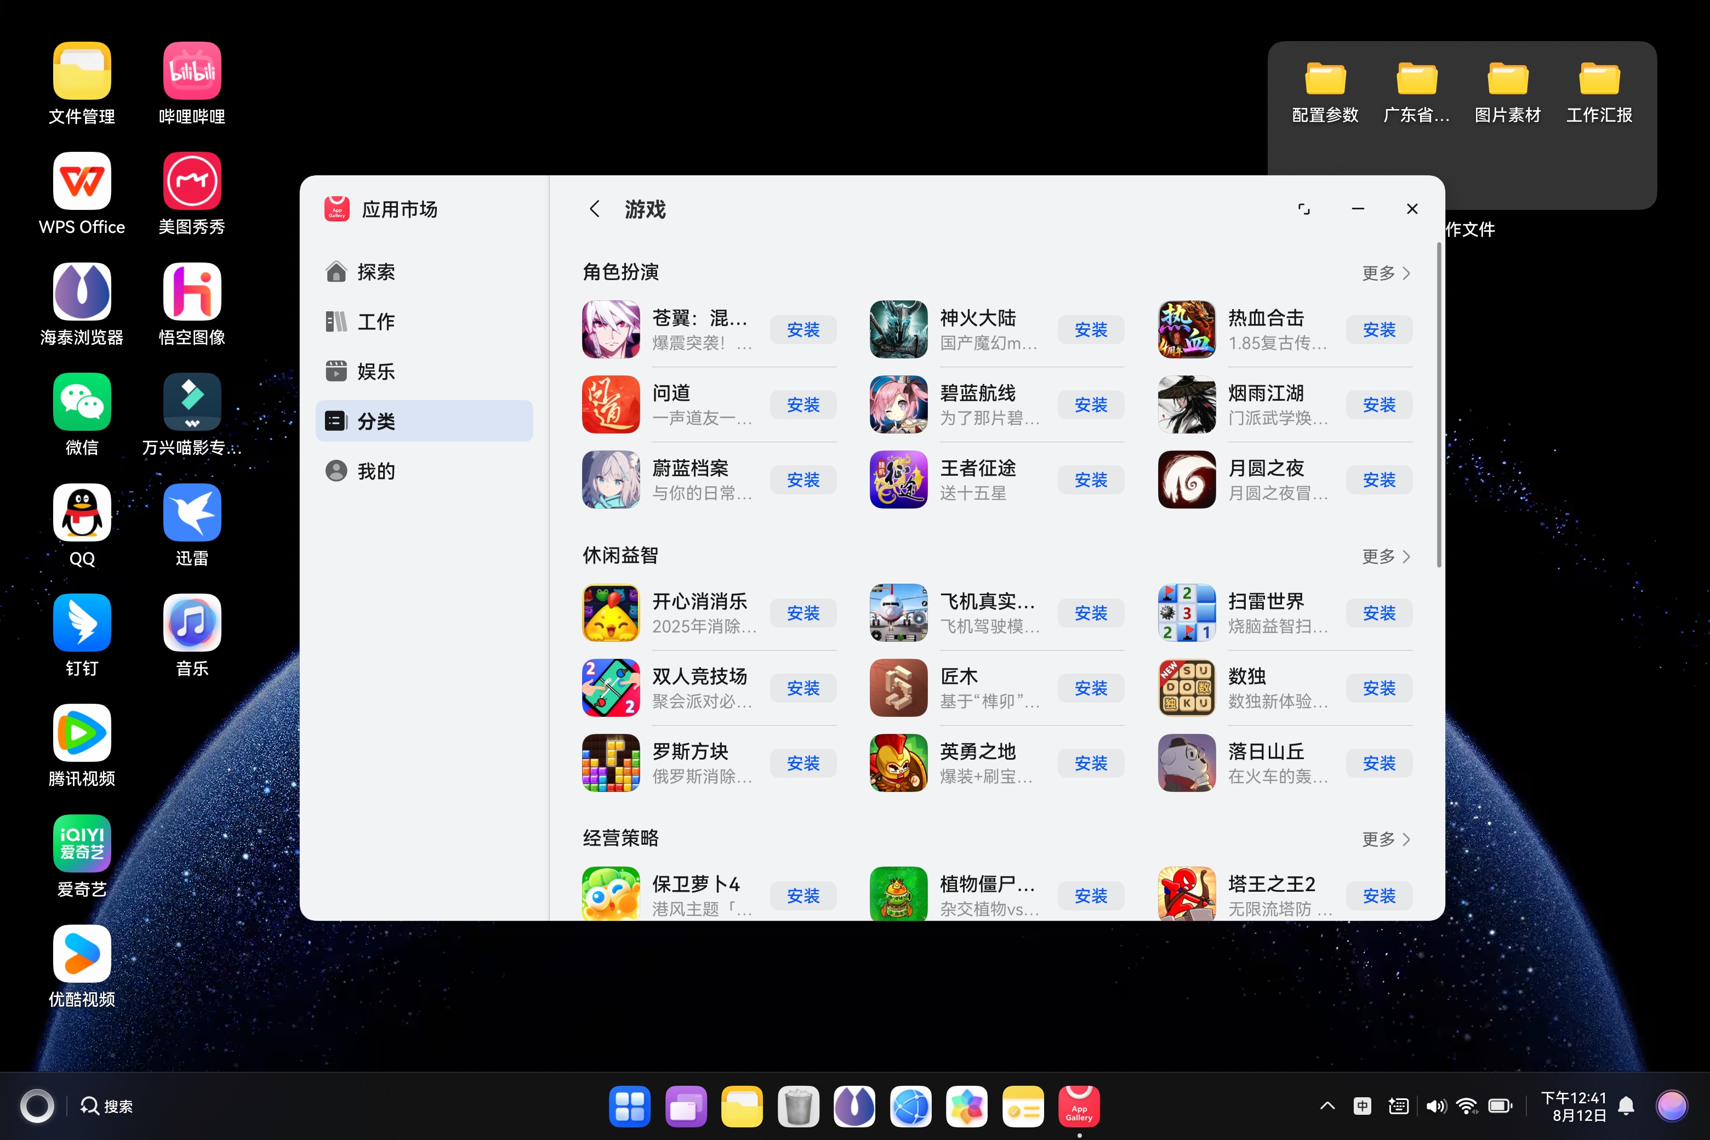Open the 探索 sidebar section
Viewport: 1710px width, 1140px height.
(x=424, y=272)
